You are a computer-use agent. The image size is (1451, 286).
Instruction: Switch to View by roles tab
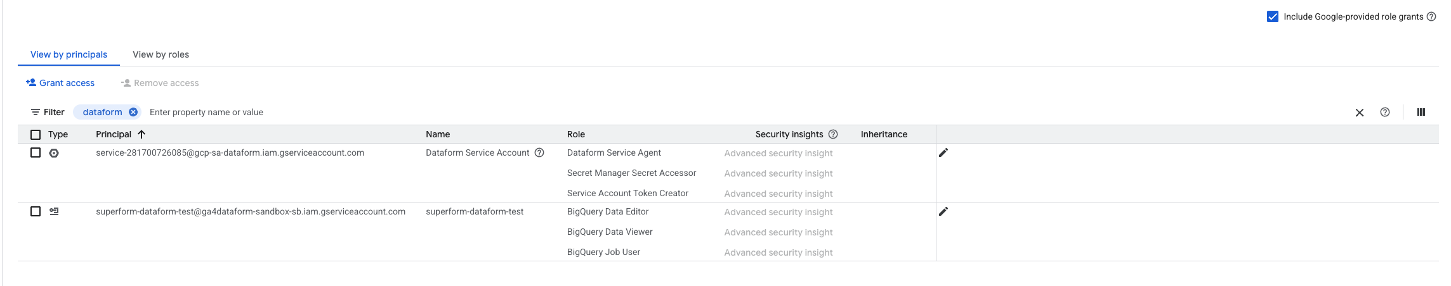point(161,54)
